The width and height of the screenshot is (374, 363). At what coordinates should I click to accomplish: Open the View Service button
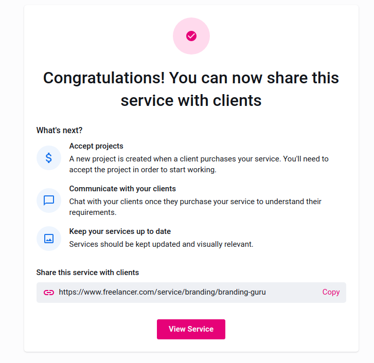click(191, 329)
